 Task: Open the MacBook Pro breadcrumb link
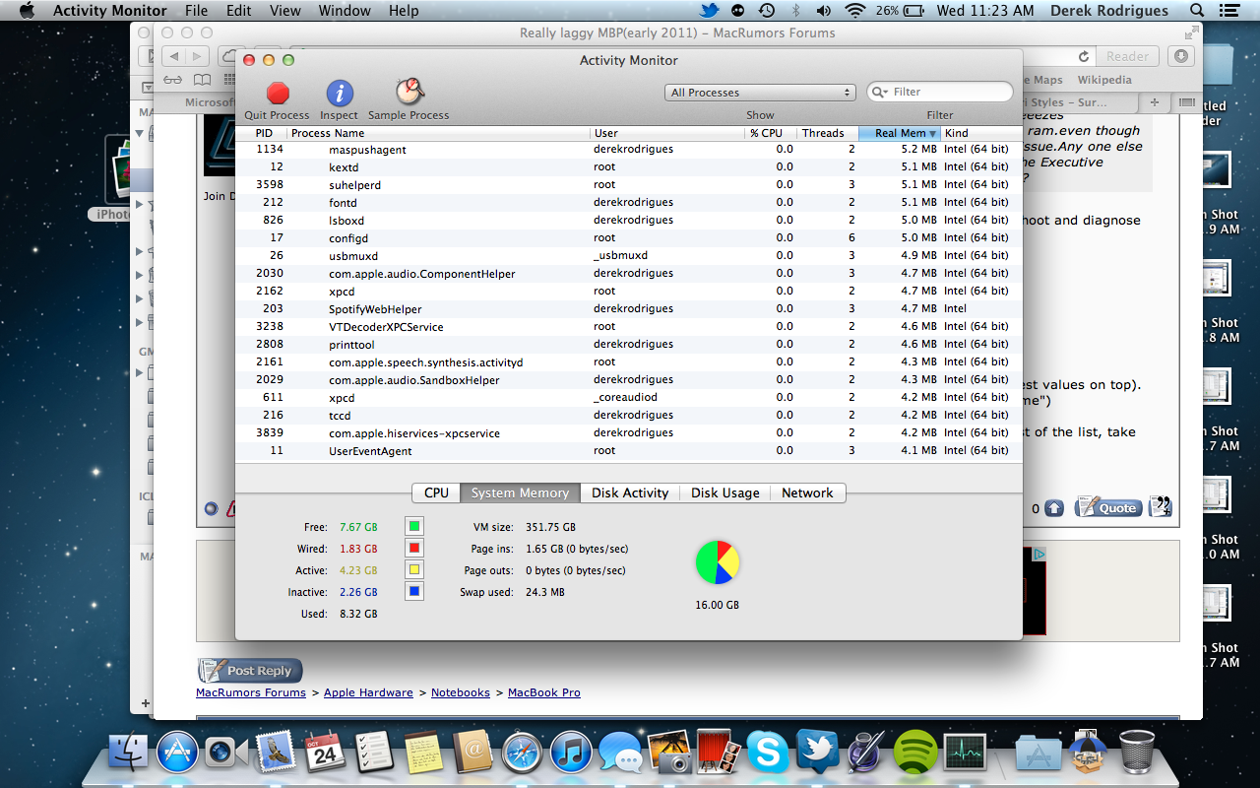coord(544,692)
